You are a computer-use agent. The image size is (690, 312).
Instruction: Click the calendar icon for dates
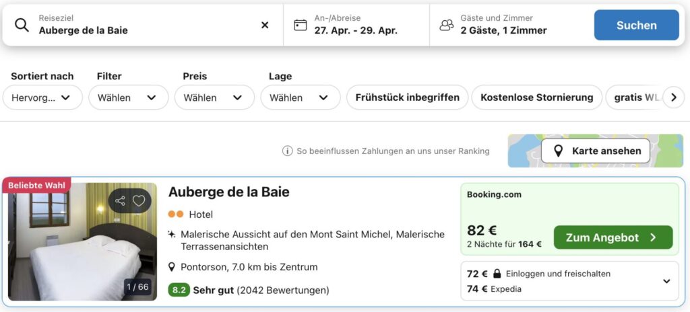coord(301,25)
